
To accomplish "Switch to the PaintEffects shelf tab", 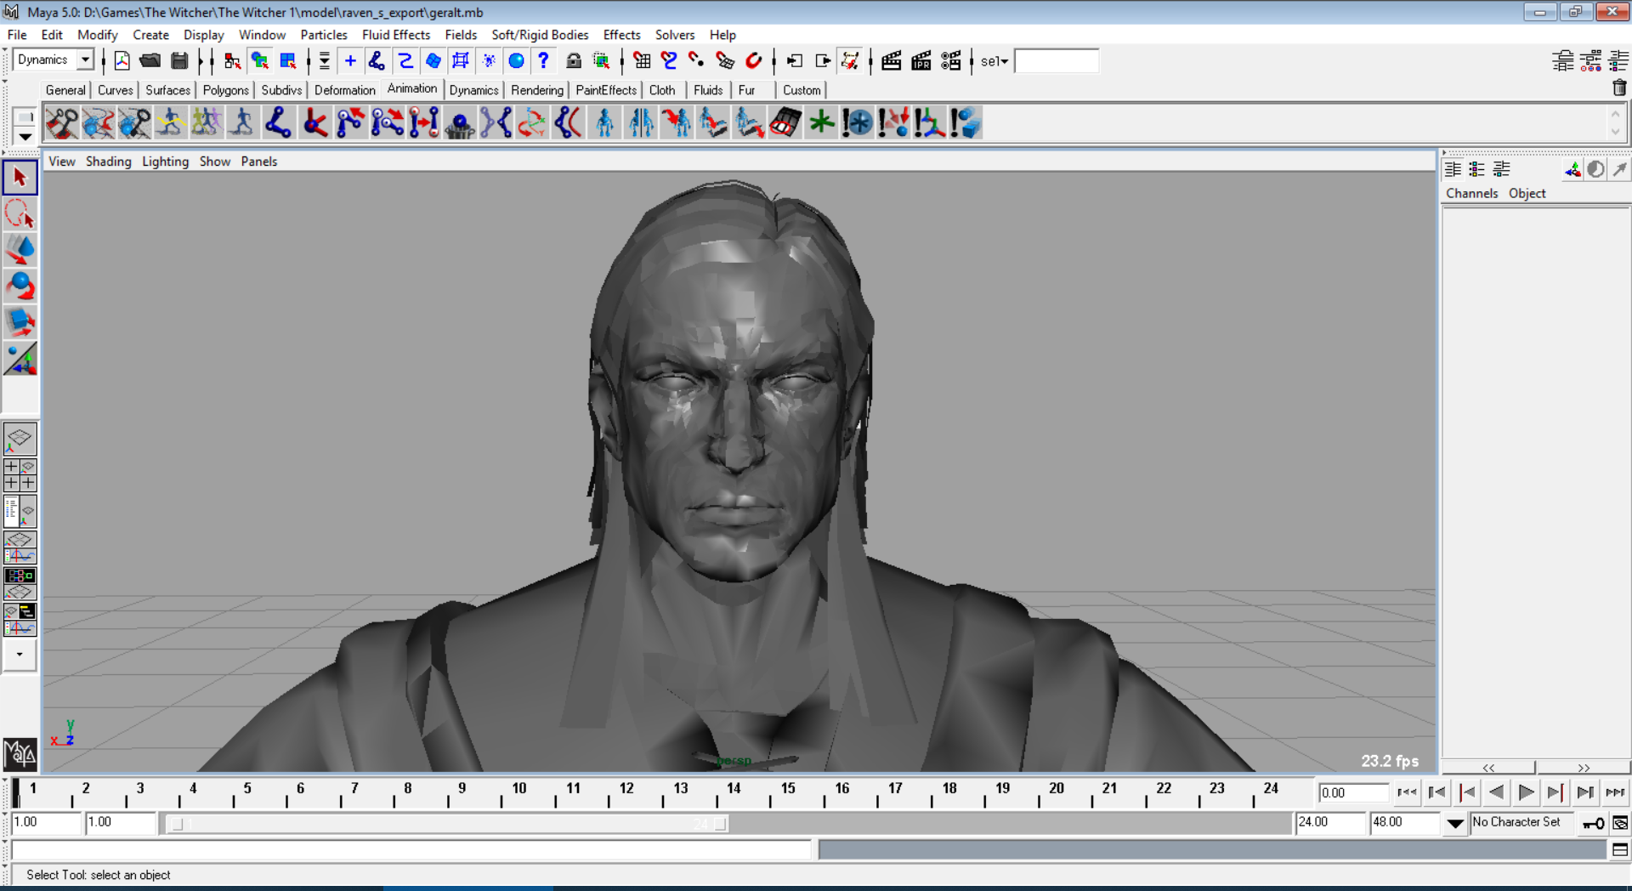I will pos(606,90).
